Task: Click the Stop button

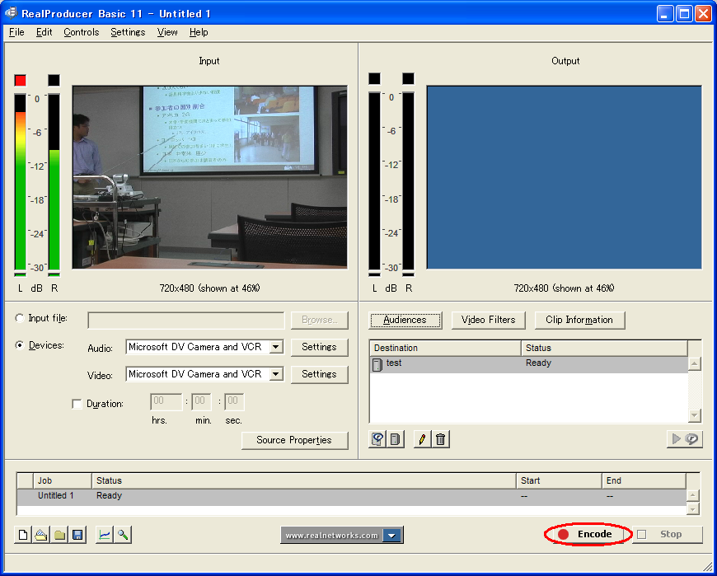Action: 668,535
